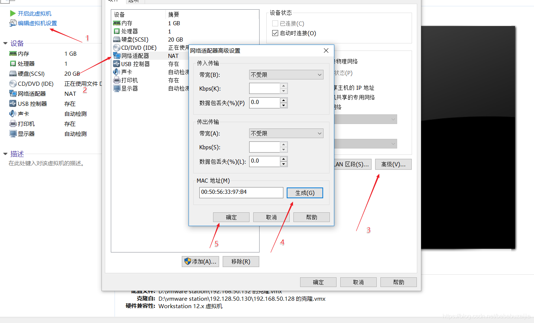The height and width of the screenshot is (323, 534).
Task: Open the 开启此虚拟机 link
Action: point(35,13)
